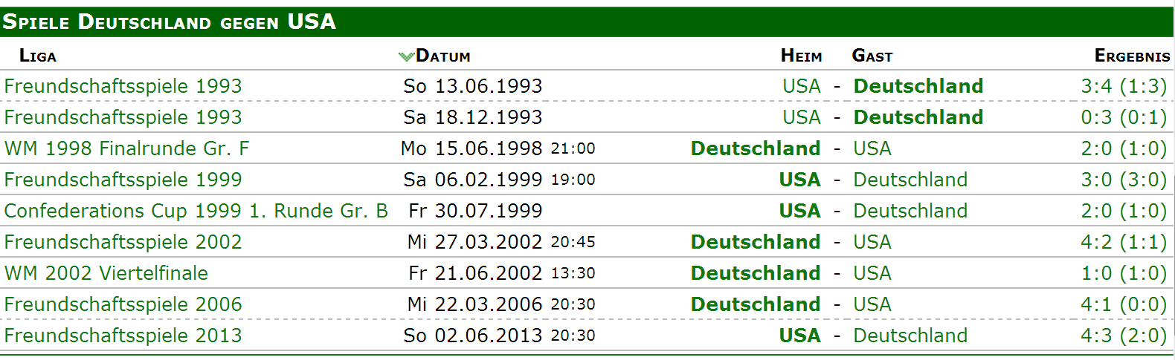Click bold USA in 06.02.1999 row
1175x360 pixels.
[x=800, y=180]
